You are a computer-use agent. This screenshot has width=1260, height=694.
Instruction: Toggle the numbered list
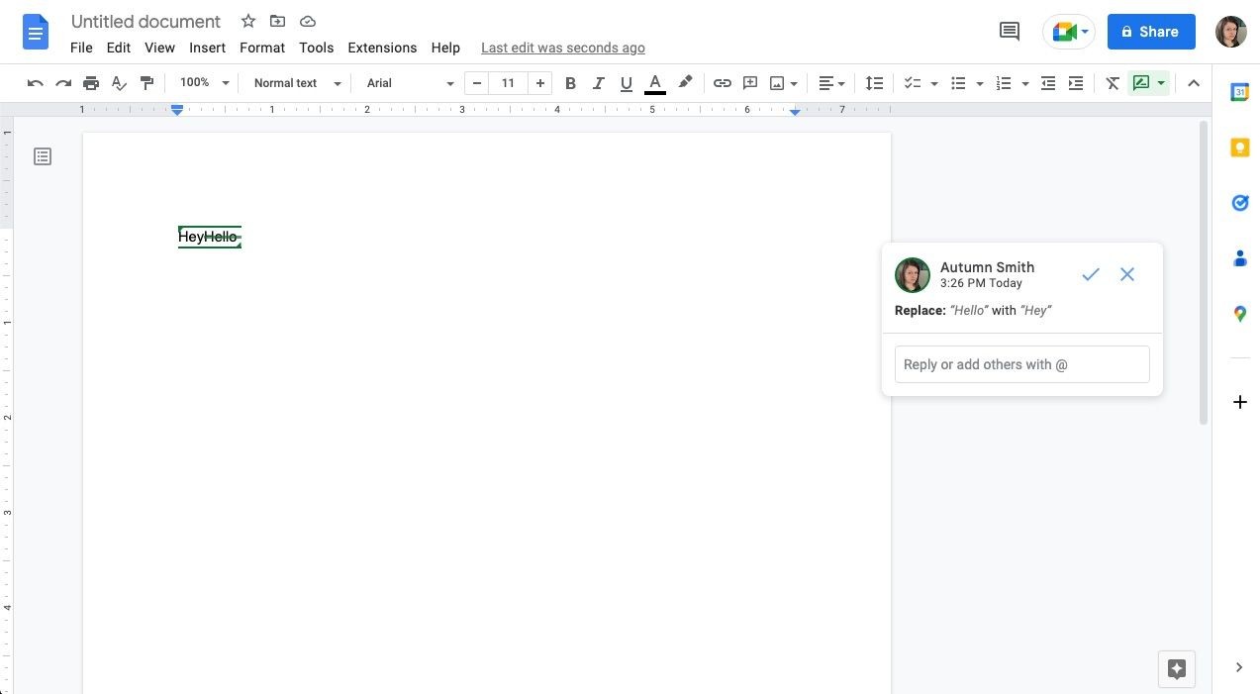1004,83
